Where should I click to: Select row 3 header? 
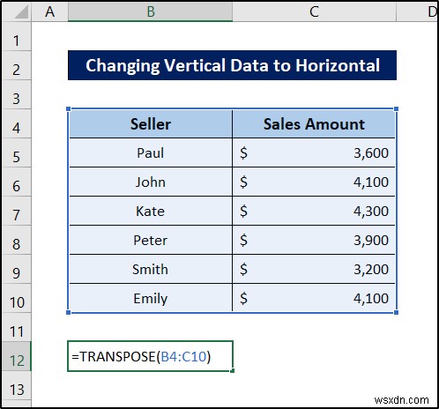point(17,94)
